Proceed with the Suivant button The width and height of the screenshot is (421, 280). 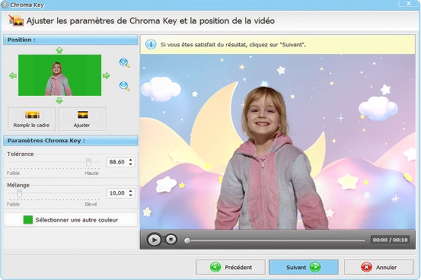pos(304,267)
